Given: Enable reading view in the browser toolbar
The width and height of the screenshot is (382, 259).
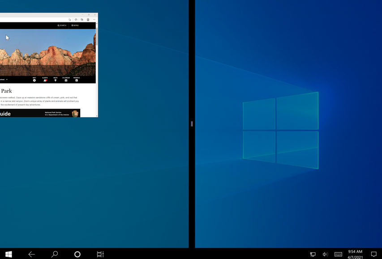Looking at the screenshot, I should pos(70,19).
